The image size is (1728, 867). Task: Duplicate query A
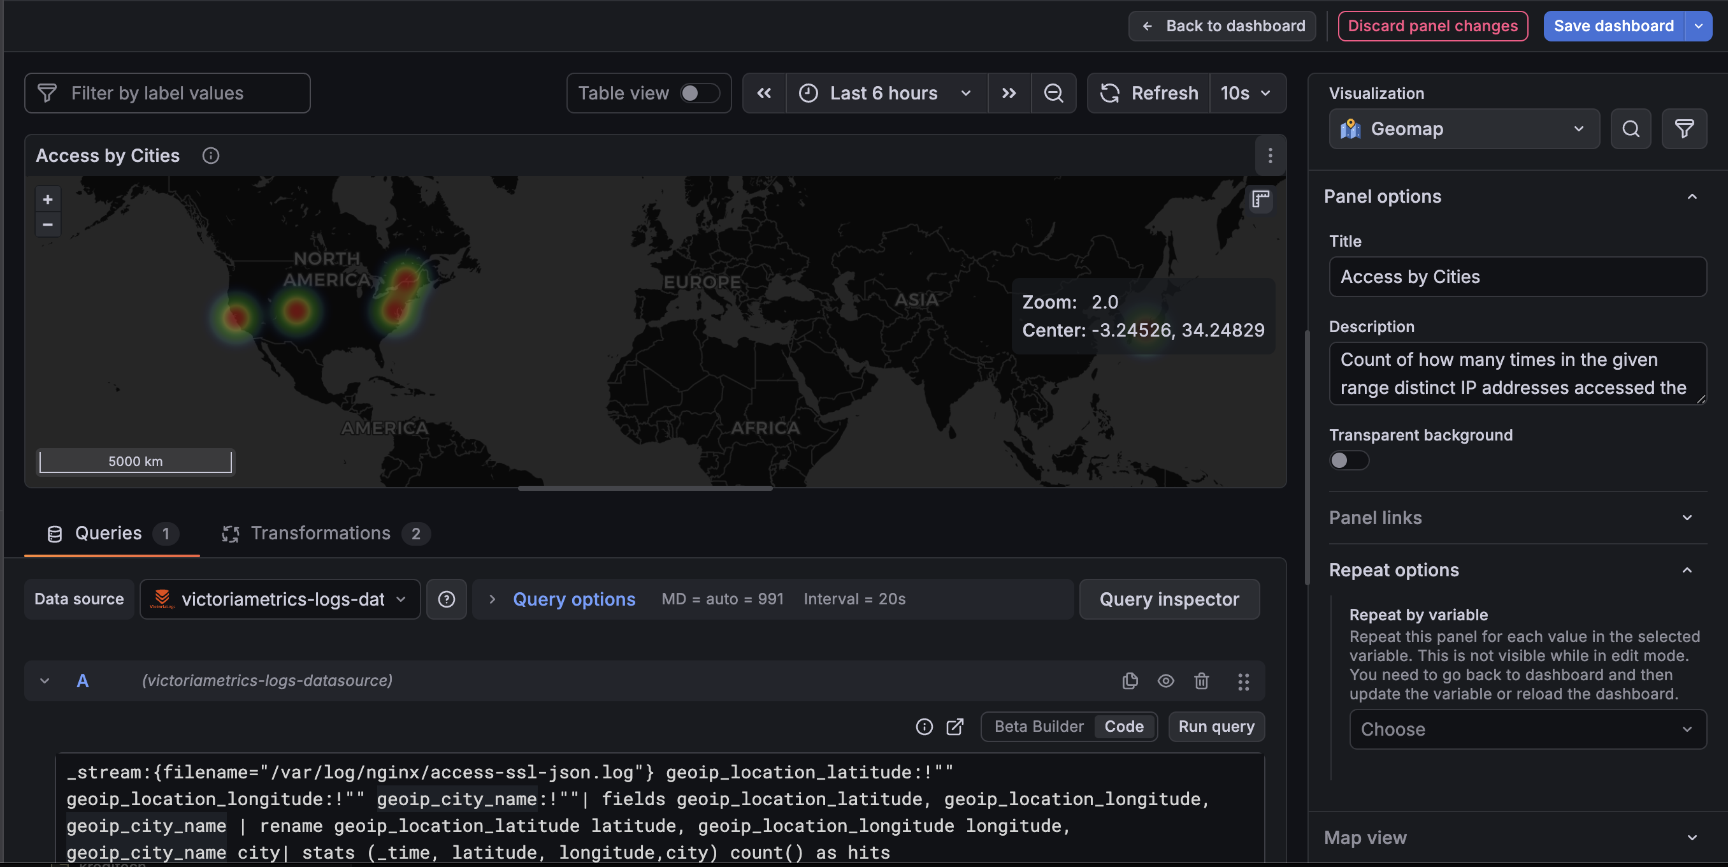tap(1130, 681)
